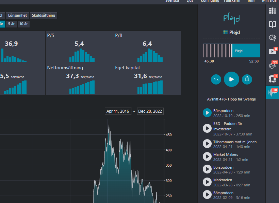
Task: Open the sidebar icon with badge 1
Action: pyautogui.click(x=273, y=79)
